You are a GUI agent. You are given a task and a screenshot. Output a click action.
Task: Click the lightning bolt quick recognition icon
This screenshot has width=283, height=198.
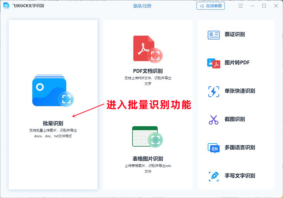point(214,91)
